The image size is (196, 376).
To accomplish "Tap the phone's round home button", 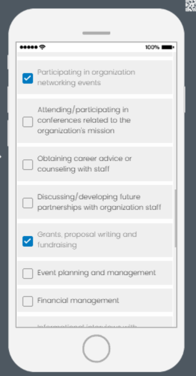I will click(96, 348).
